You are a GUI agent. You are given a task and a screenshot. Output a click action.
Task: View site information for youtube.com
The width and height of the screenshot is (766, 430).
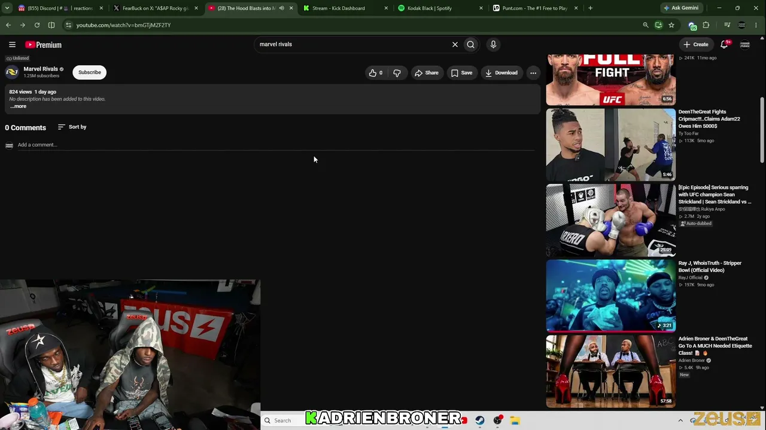(68, 25)
